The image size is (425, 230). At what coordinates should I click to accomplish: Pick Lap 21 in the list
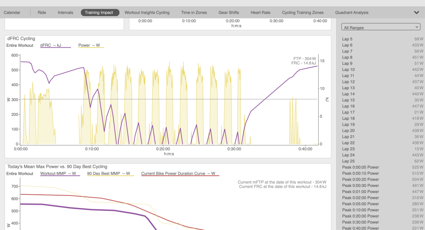coord(382,137)
